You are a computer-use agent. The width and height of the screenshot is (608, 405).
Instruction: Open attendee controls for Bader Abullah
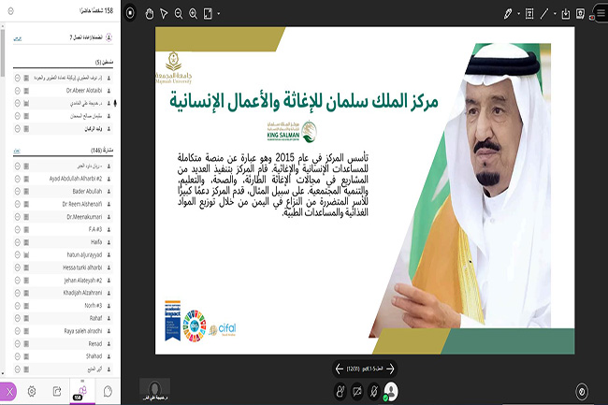pyautogui.click(x=18, y=192)
